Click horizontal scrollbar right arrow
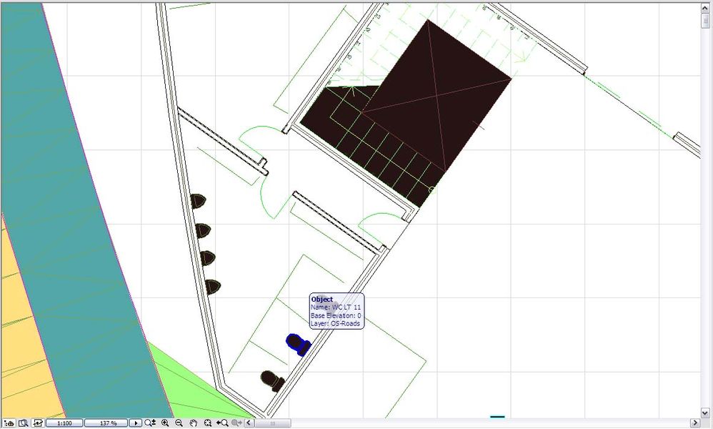 tap(695, 423)
